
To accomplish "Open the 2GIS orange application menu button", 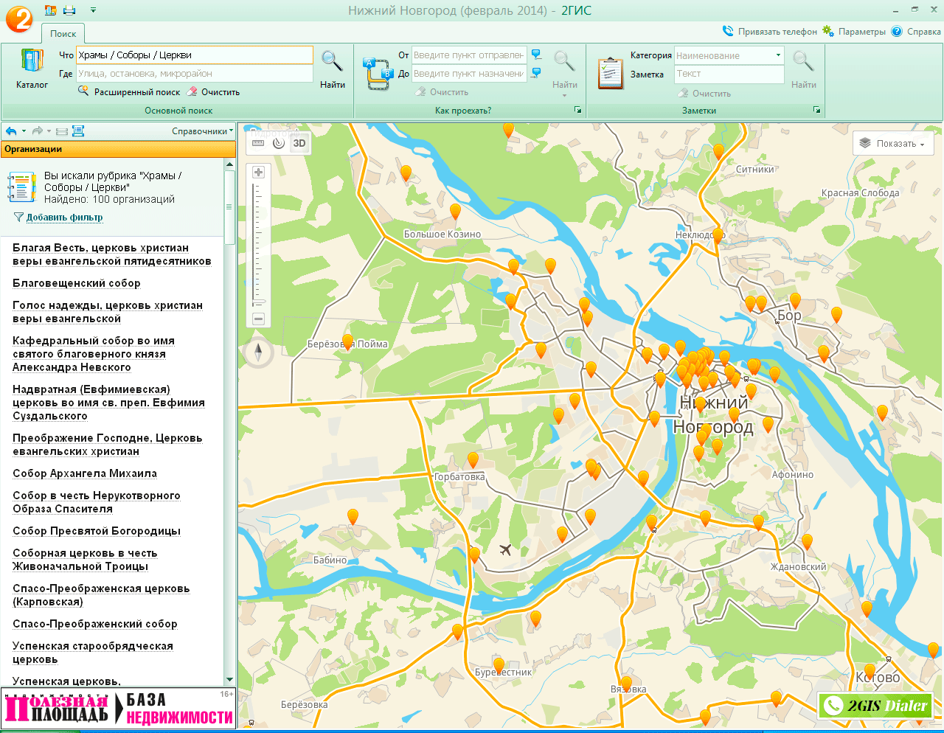I will tap(18, 18).
